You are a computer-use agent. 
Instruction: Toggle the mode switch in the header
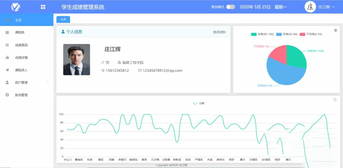pyautogui.click(x=230, y=7)
